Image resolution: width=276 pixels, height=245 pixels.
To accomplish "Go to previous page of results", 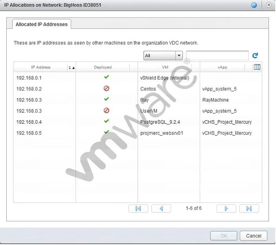I will [161, 209].
